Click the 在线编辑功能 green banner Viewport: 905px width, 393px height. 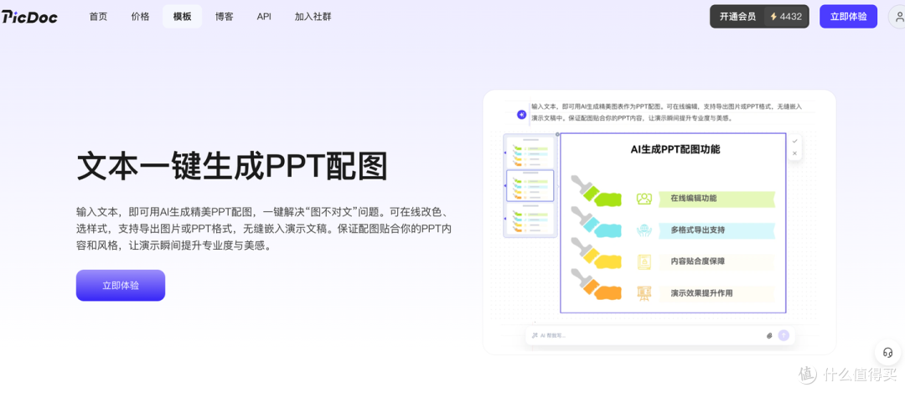(716, 199)
